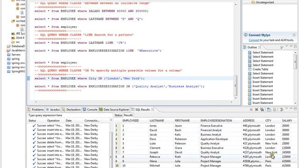Screen dimensions: 299x168
Task: Click the query with EMPLOYEEDESIGNATION IN clause
Action: click(120, 86)
